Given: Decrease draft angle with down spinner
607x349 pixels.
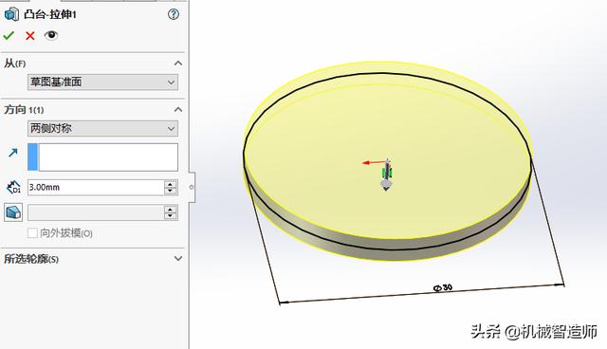Looking at the screenshot, I should coord(171,216).
